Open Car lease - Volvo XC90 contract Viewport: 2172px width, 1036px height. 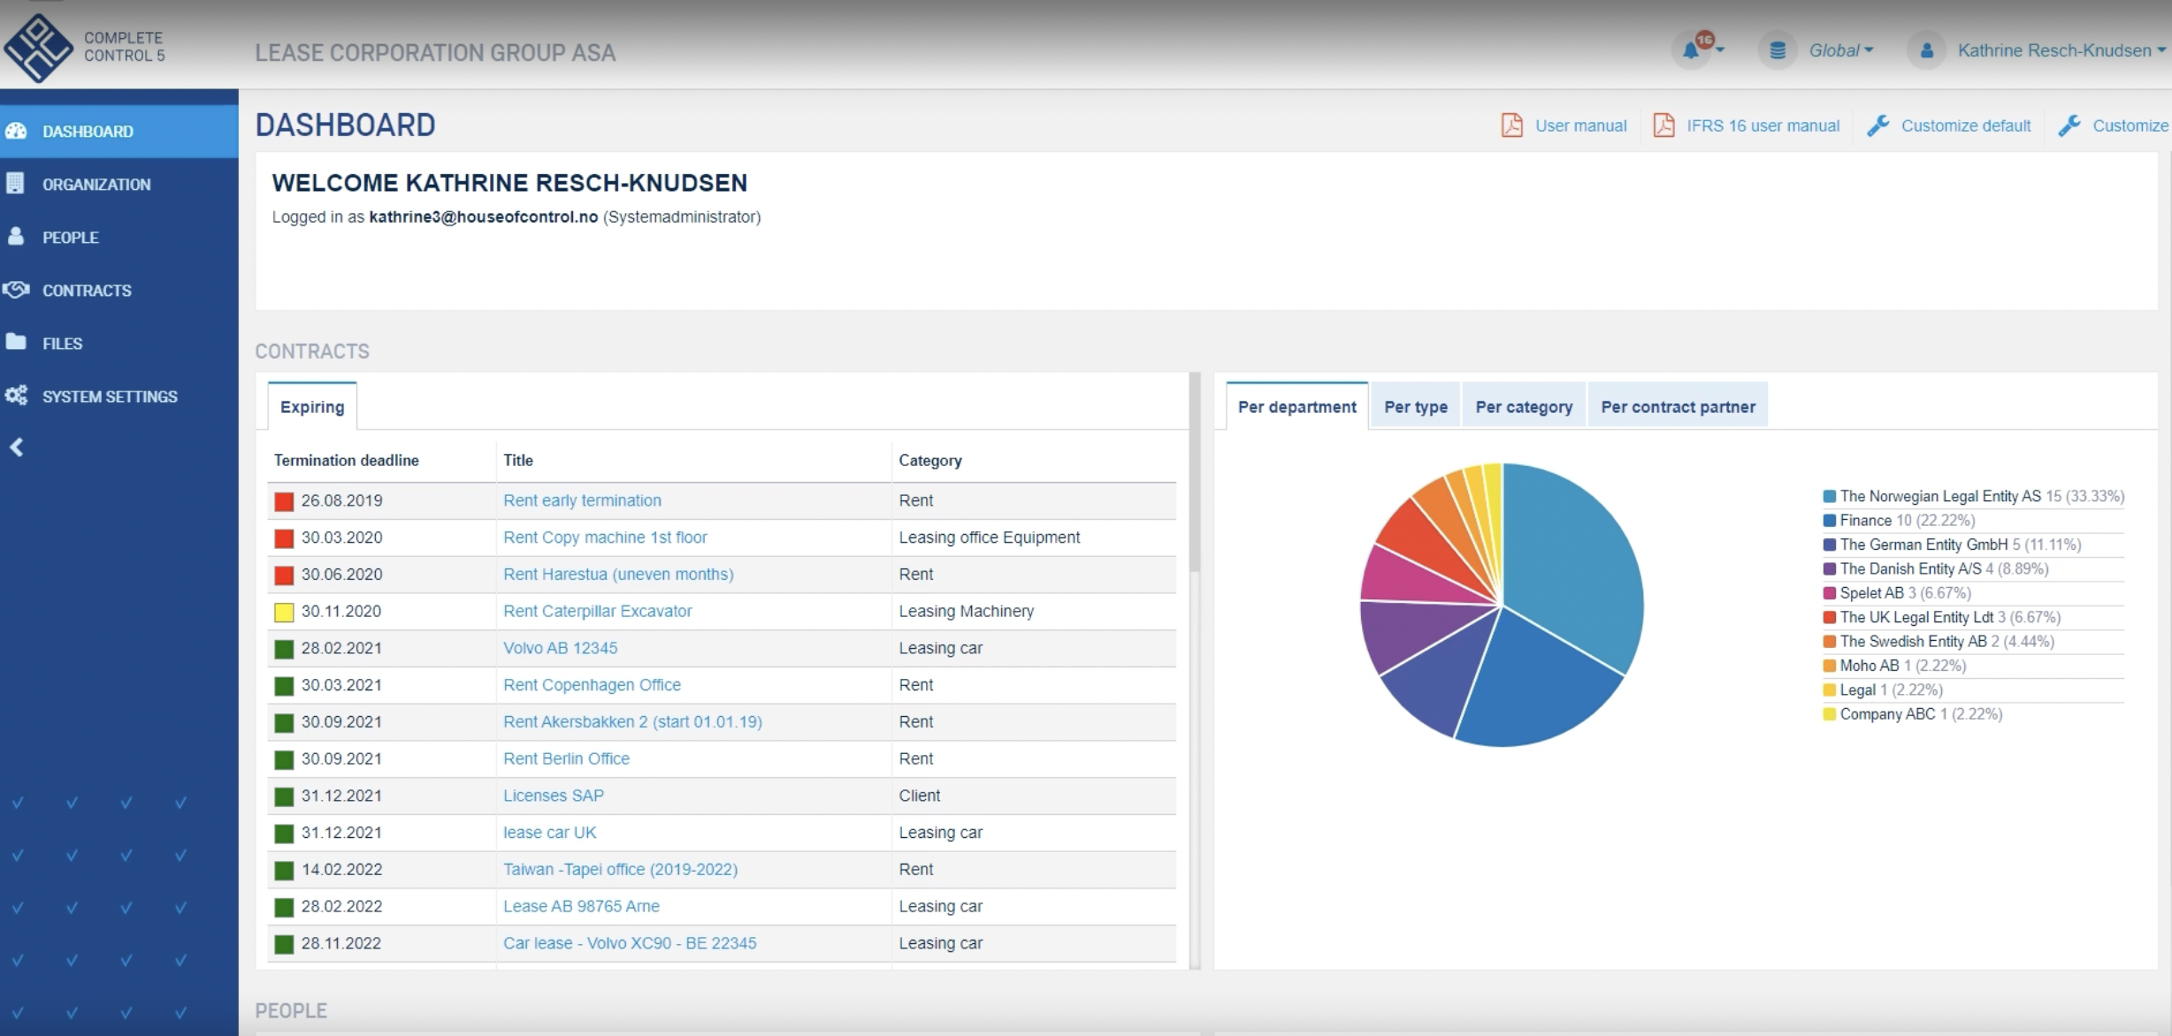(630, 943)
